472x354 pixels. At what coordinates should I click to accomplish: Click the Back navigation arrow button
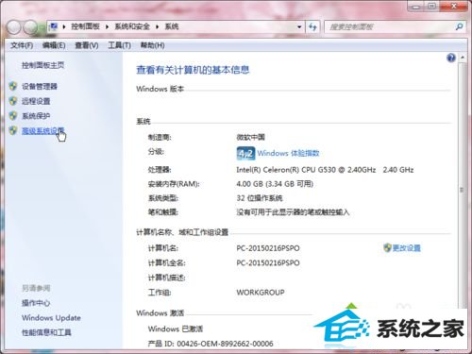click(14, 27)
